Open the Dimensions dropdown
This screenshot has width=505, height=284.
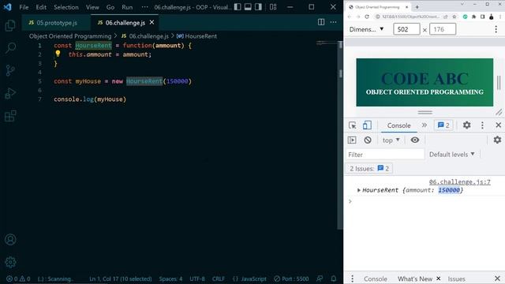366,29
